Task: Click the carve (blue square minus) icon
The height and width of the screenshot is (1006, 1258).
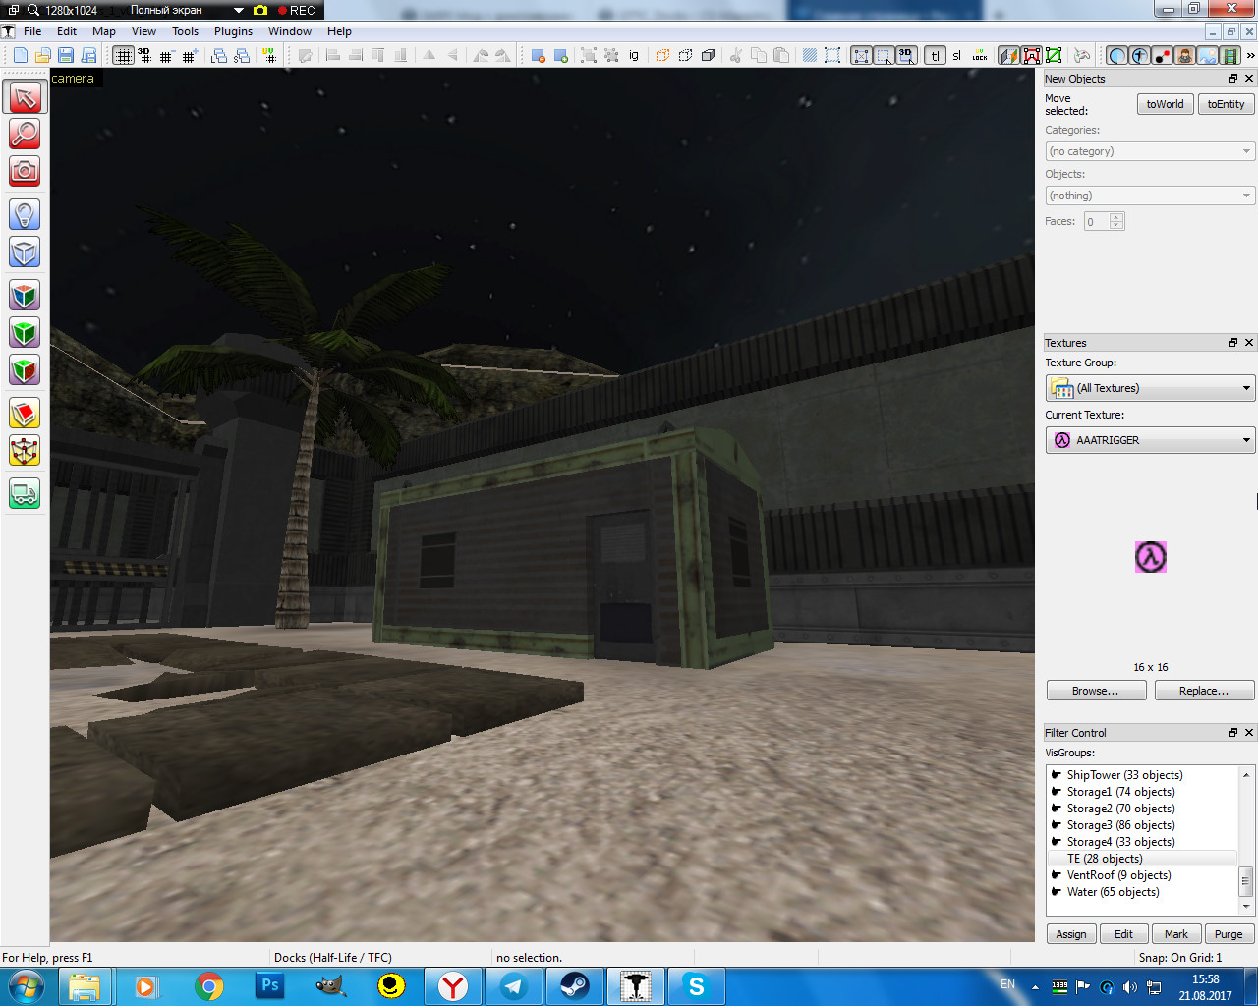Action: pos(539,55)
